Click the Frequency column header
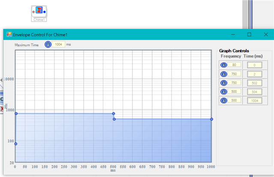The image size is (274, 177). click(x=231, y=56)
